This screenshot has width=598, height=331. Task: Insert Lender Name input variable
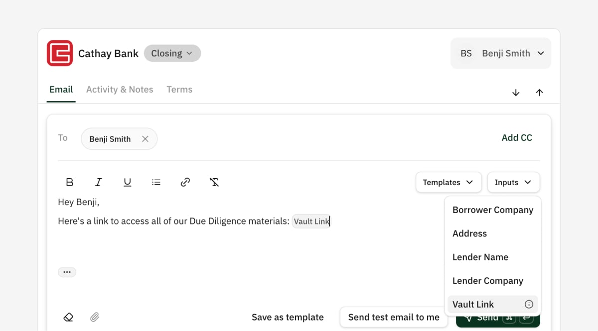click(480, 257)
